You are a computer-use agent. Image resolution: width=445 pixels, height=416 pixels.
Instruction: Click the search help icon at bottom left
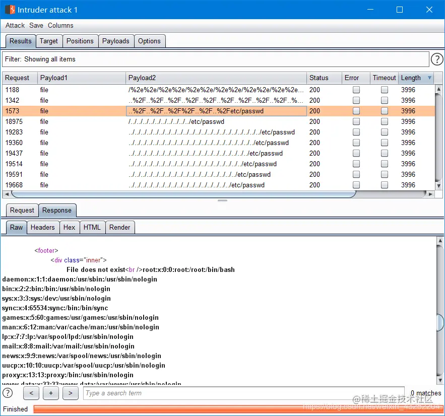[x=8, y=393]
